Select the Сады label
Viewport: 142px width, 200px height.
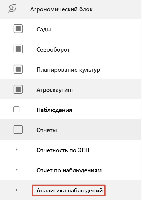pyautogui.click(x=44, y=30)
